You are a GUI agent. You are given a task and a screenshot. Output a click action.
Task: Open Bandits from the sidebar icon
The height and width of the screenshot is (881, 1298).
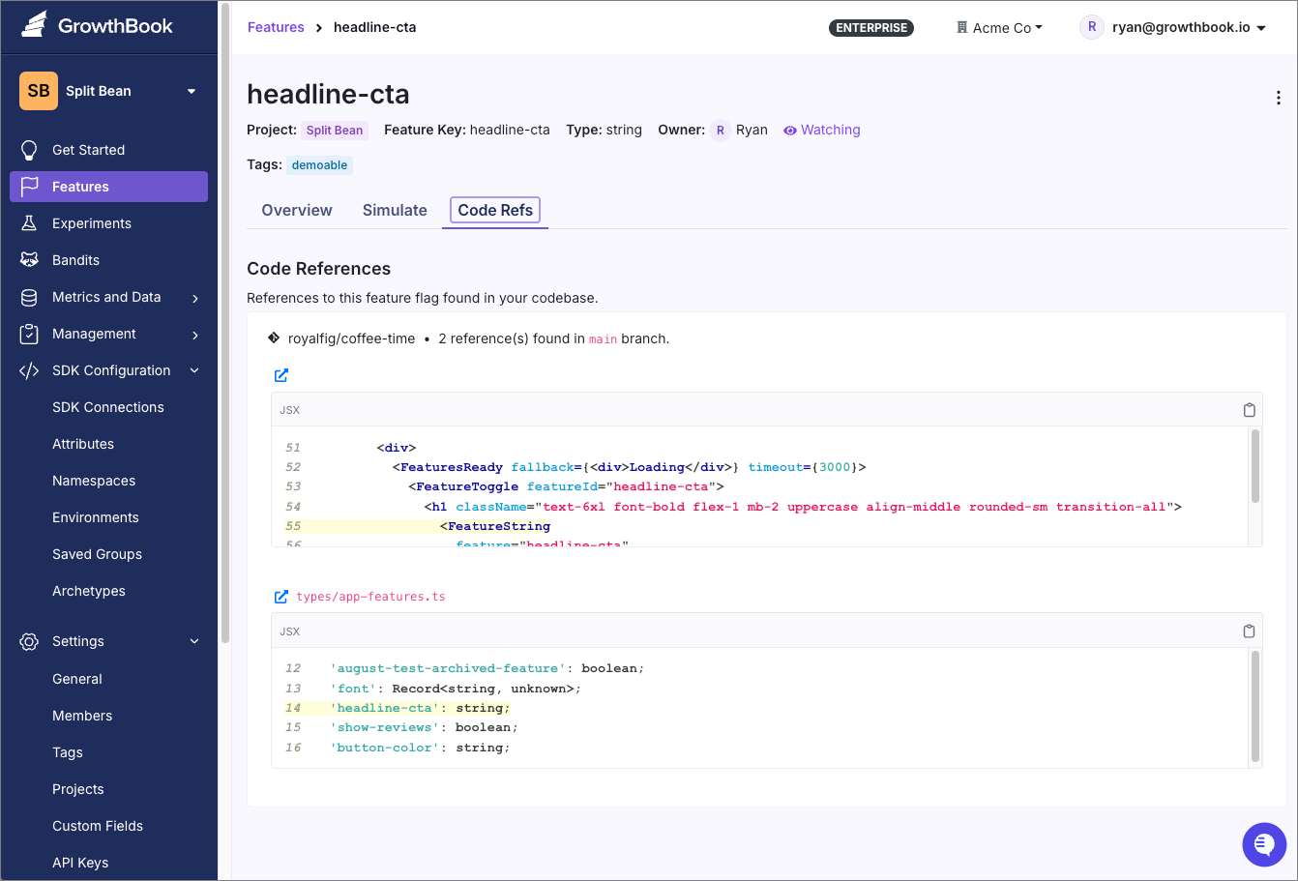(x=29, y=260)
